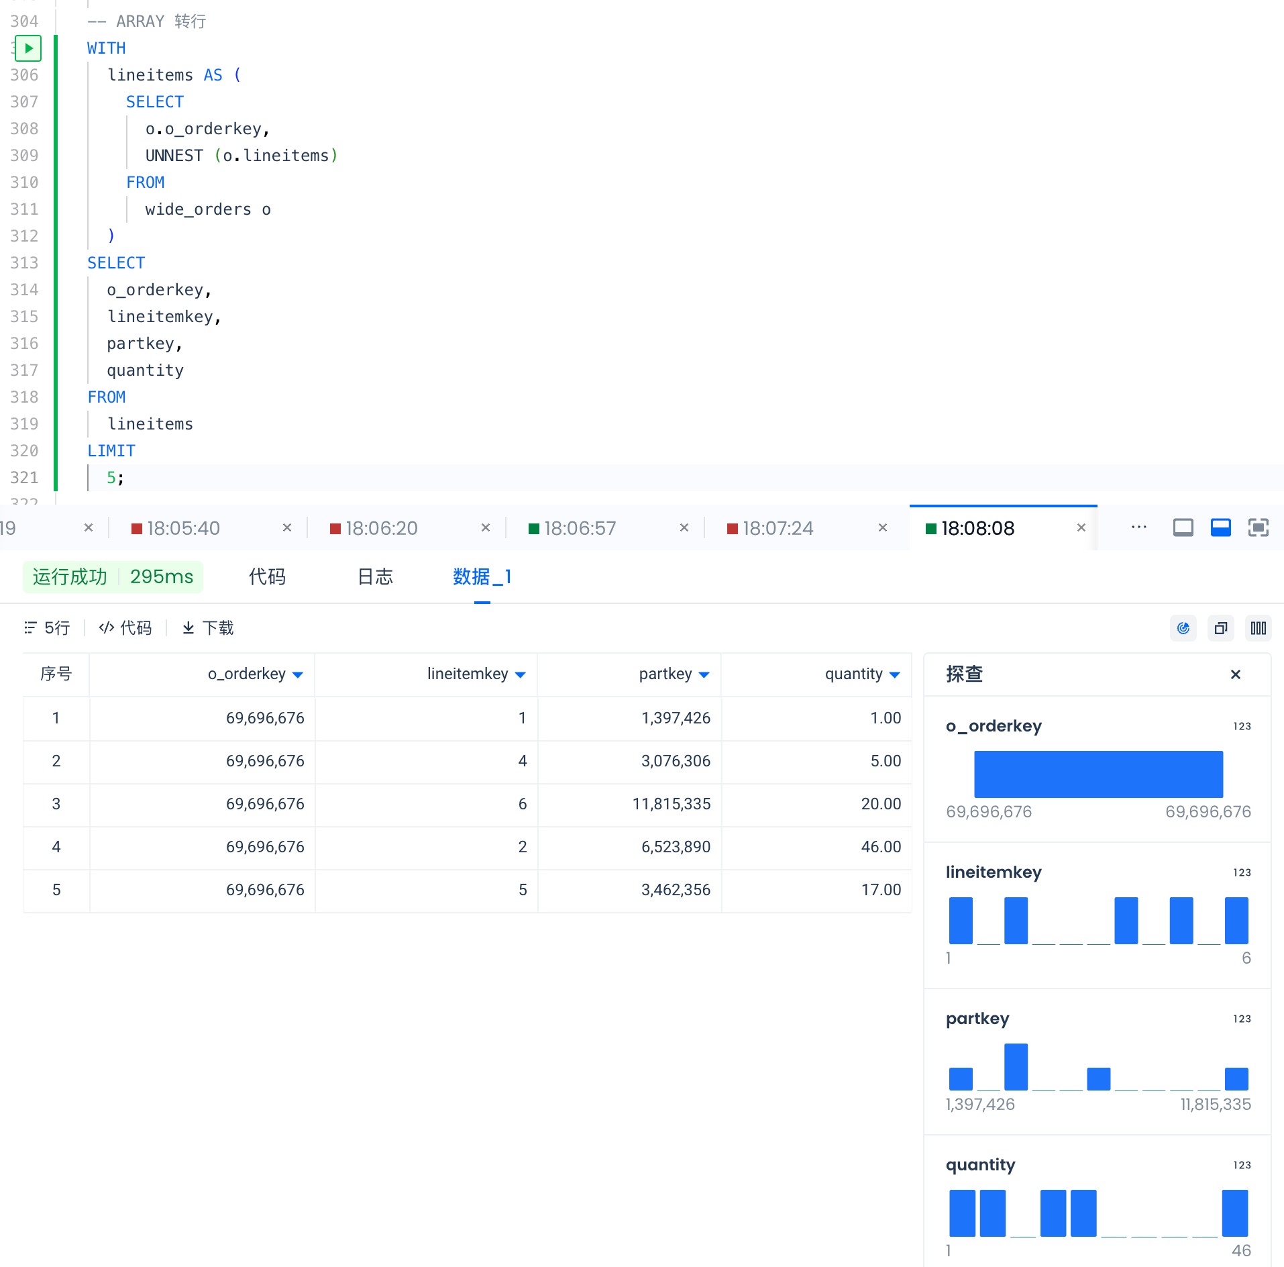Viewport: 1284px width, 1267px height.
Task: Click the copy results icon
Action: point(1220,628)
